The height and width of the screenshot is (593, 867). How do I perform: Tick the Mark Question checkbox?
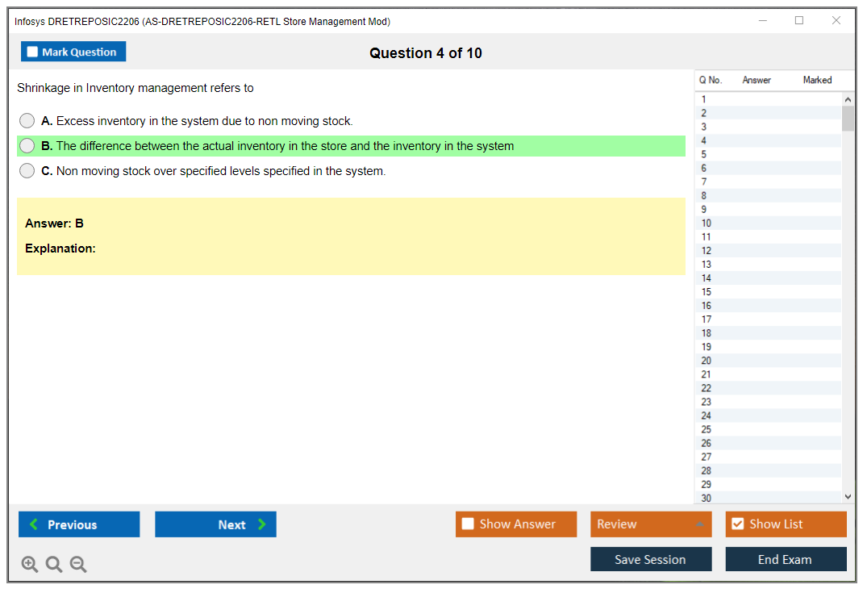(32, 52)
